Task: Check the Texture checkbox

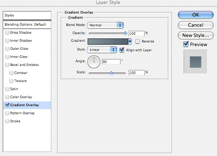Action: pyautogui.click(x=11, y=81)
